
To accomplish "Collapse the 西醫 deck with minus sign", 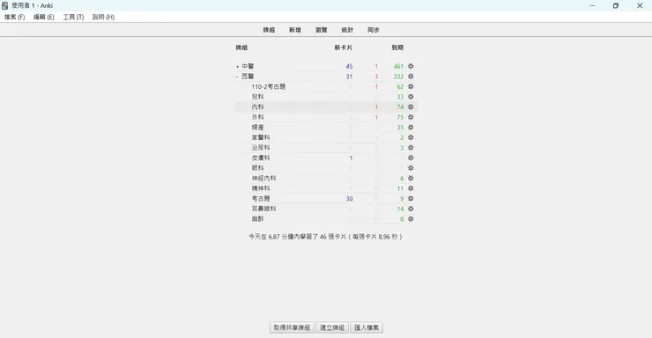I will 237,77.
